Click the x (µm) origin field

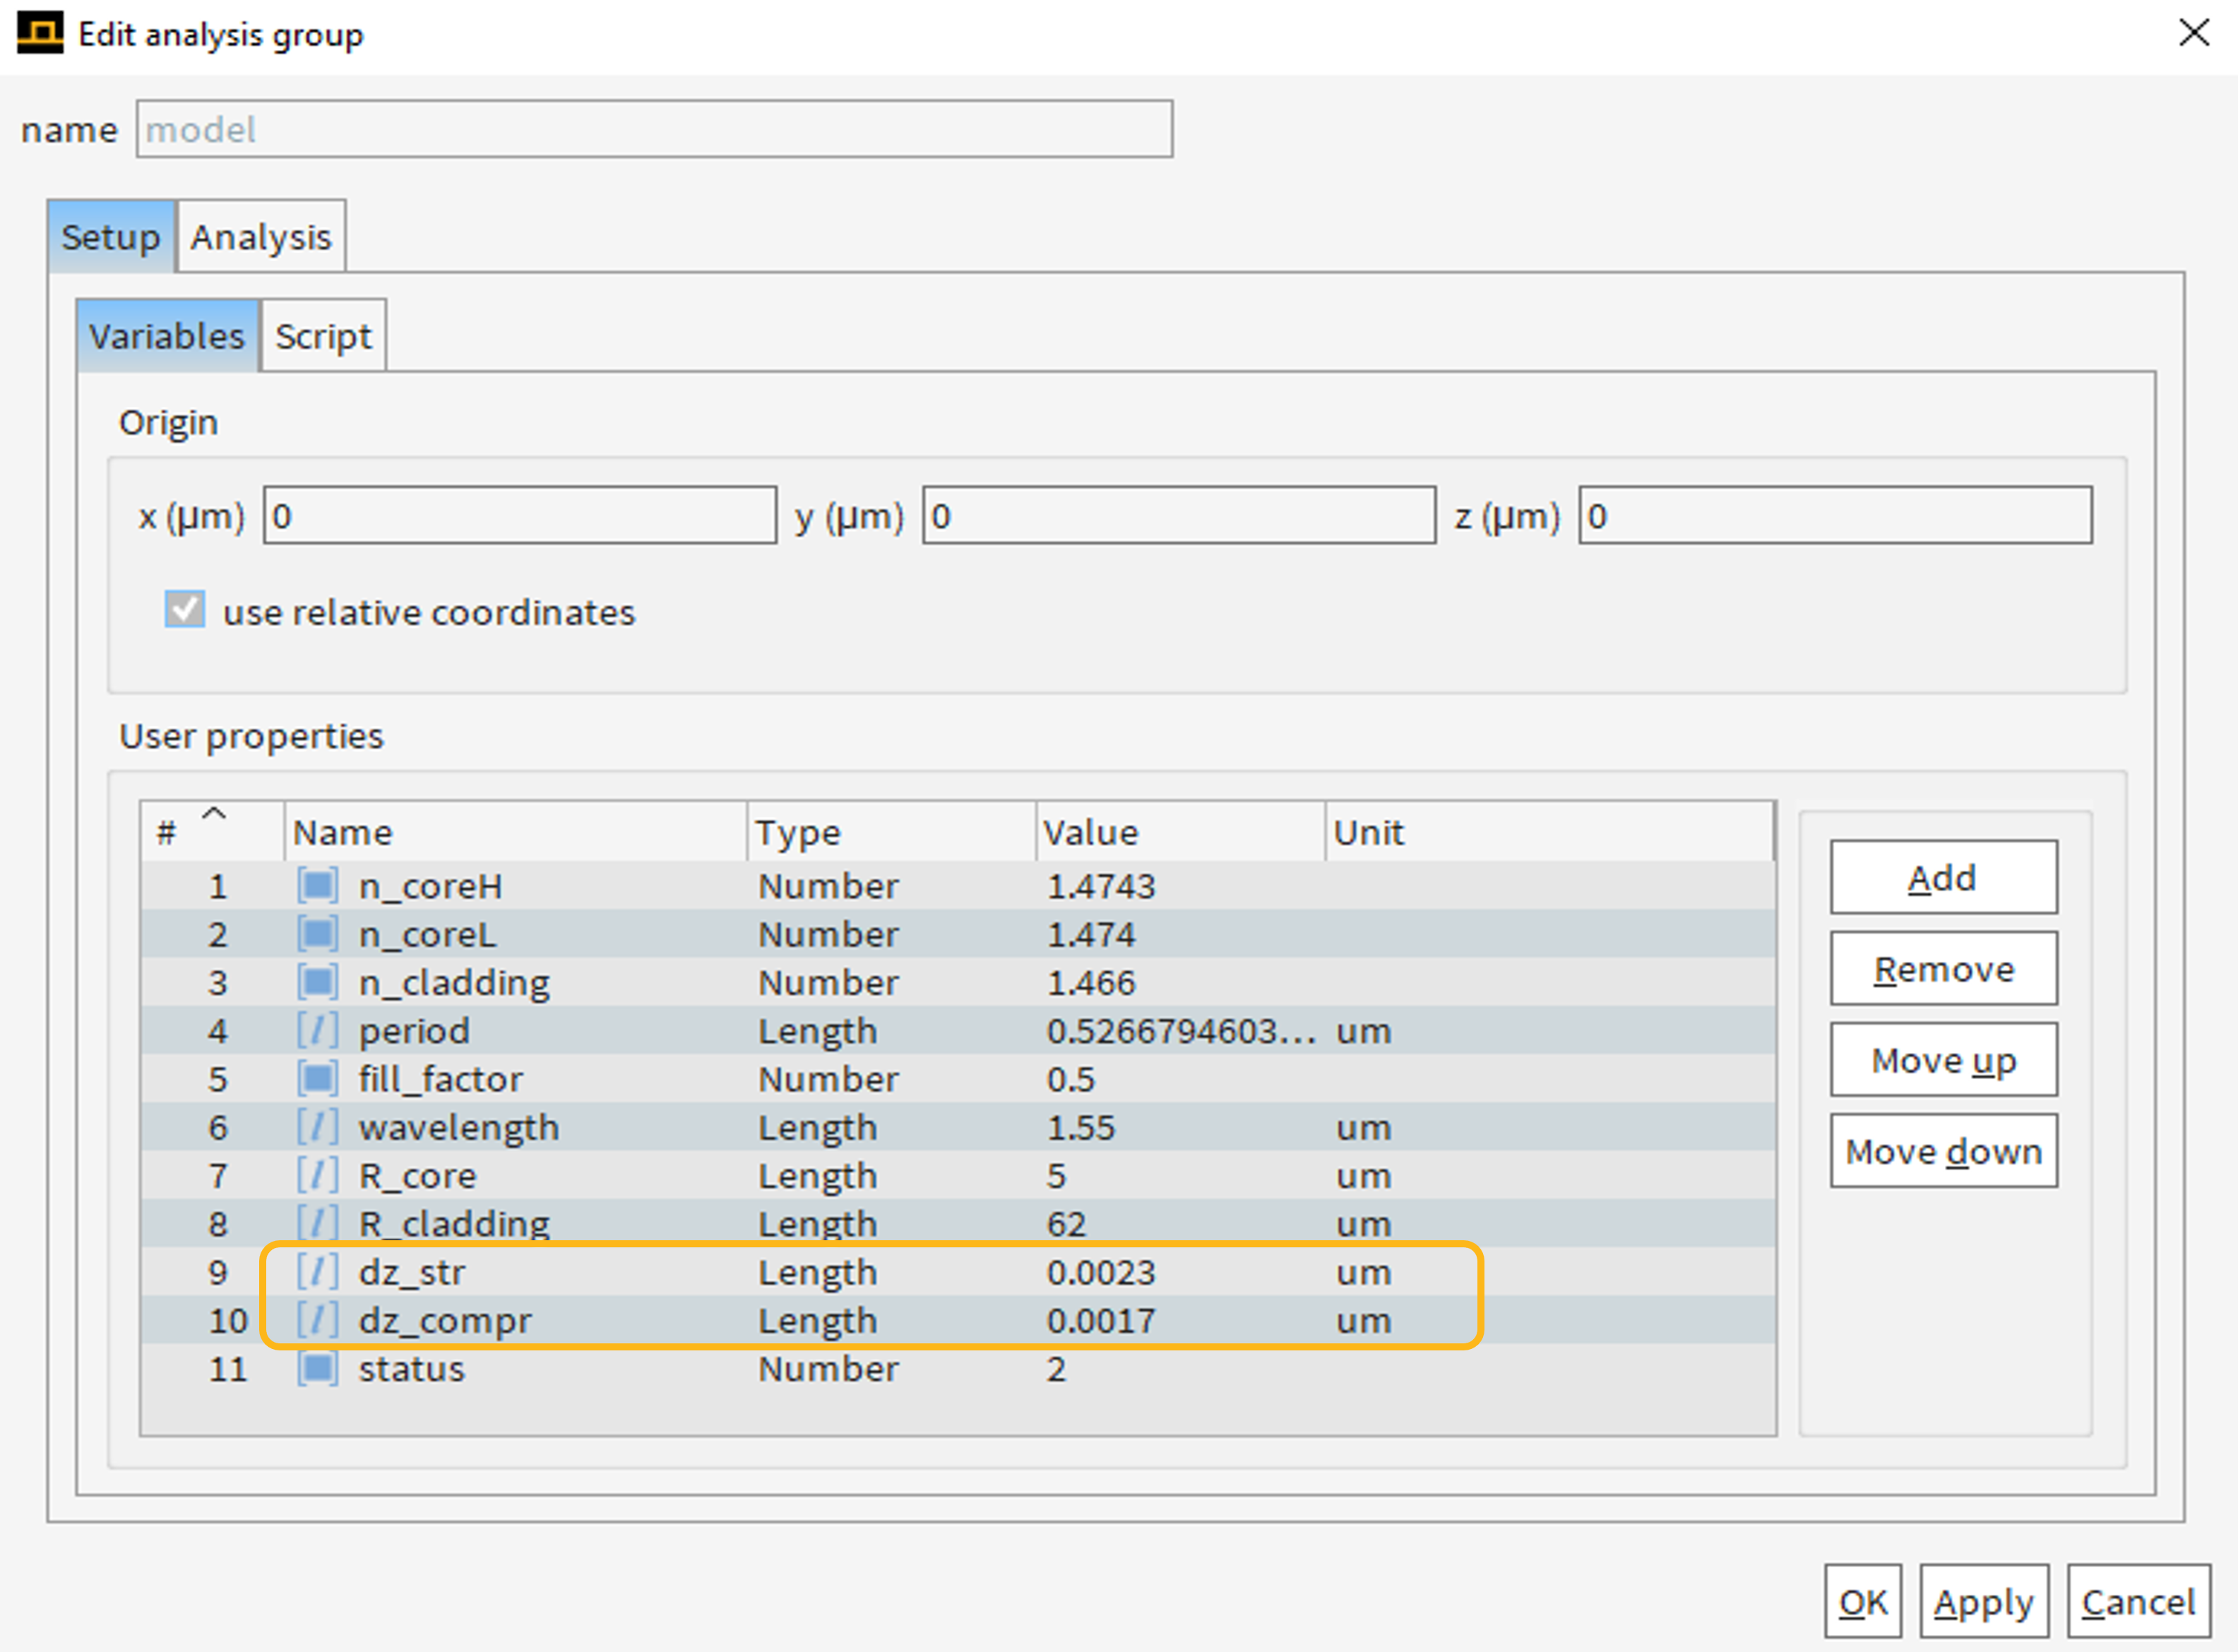[x=520, y=516]
